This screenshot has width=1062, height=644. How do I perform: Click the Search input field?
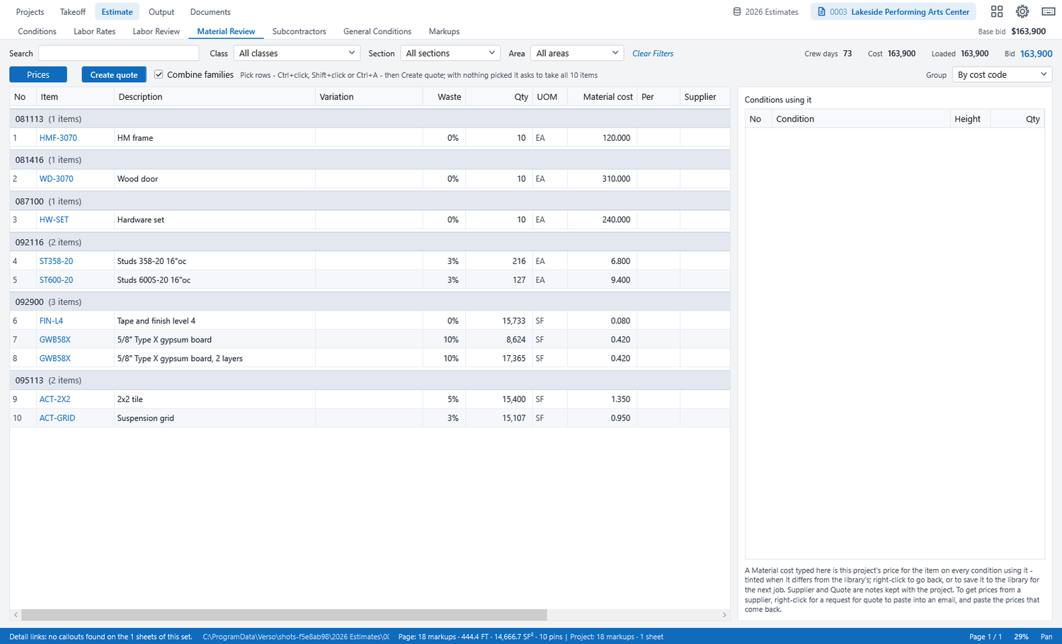118,53
